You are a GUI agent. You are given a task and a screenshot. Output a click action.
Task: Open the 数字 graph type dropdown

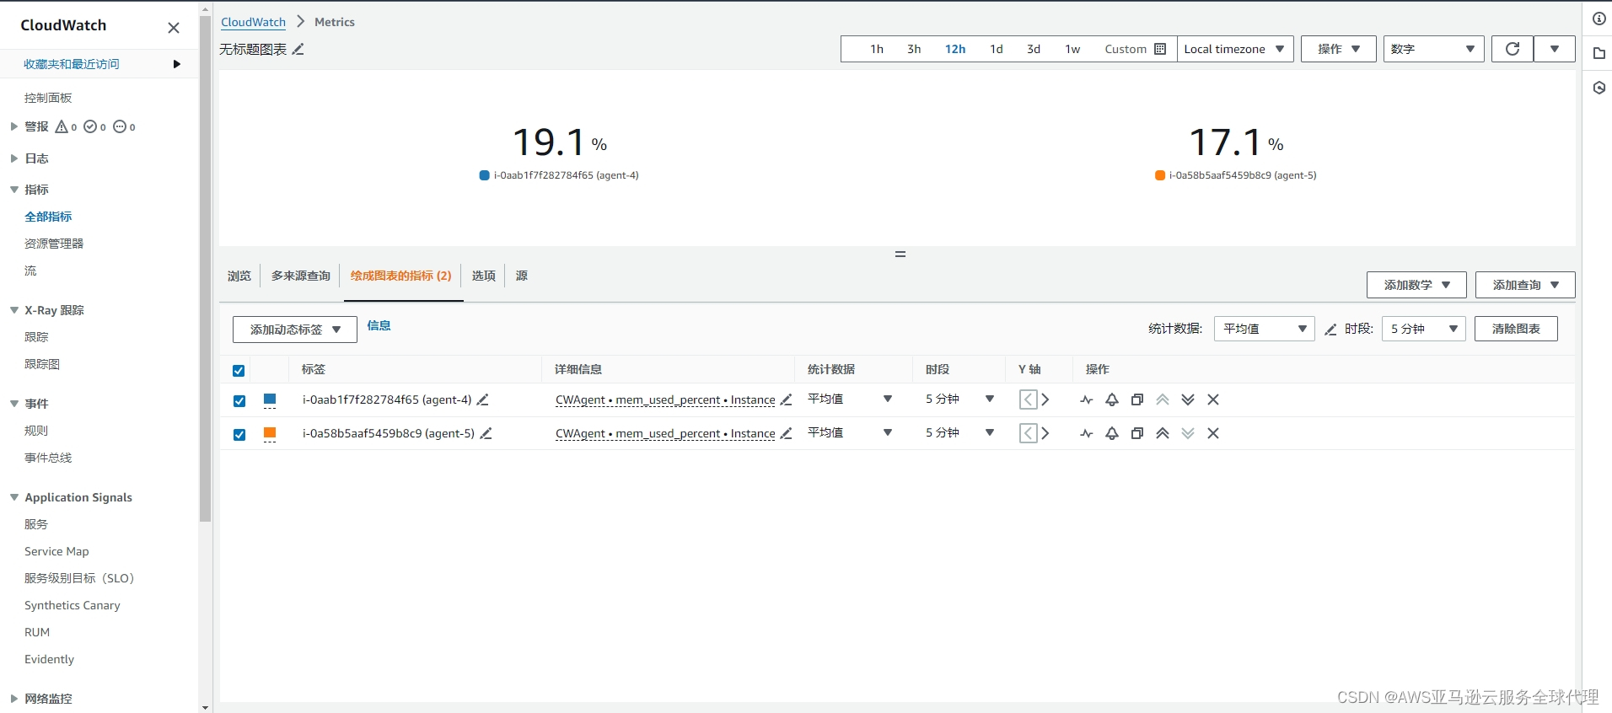pyautogui.click(x=1433, y=49)
